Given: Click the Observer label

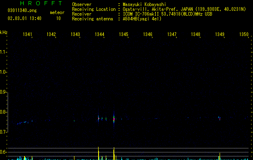Looking at the screenshot, I should 82,4.
